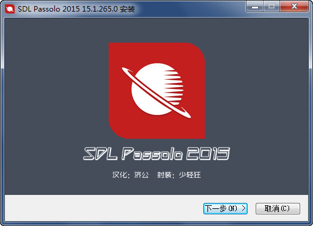Click the "汉化: 济公" credit text
Screen dimensions: 313x226
(131, 175)
